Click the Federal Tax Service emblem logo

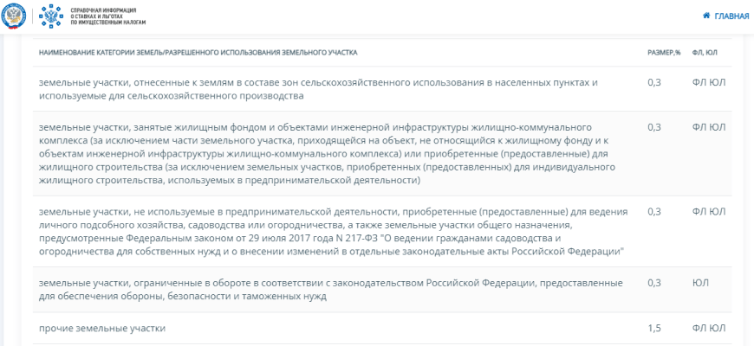pos(15,16)
